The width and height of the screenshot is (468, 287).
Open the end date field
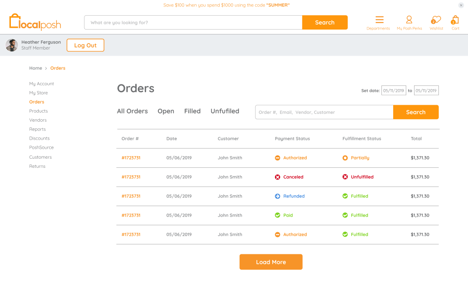tap(426, 90)
